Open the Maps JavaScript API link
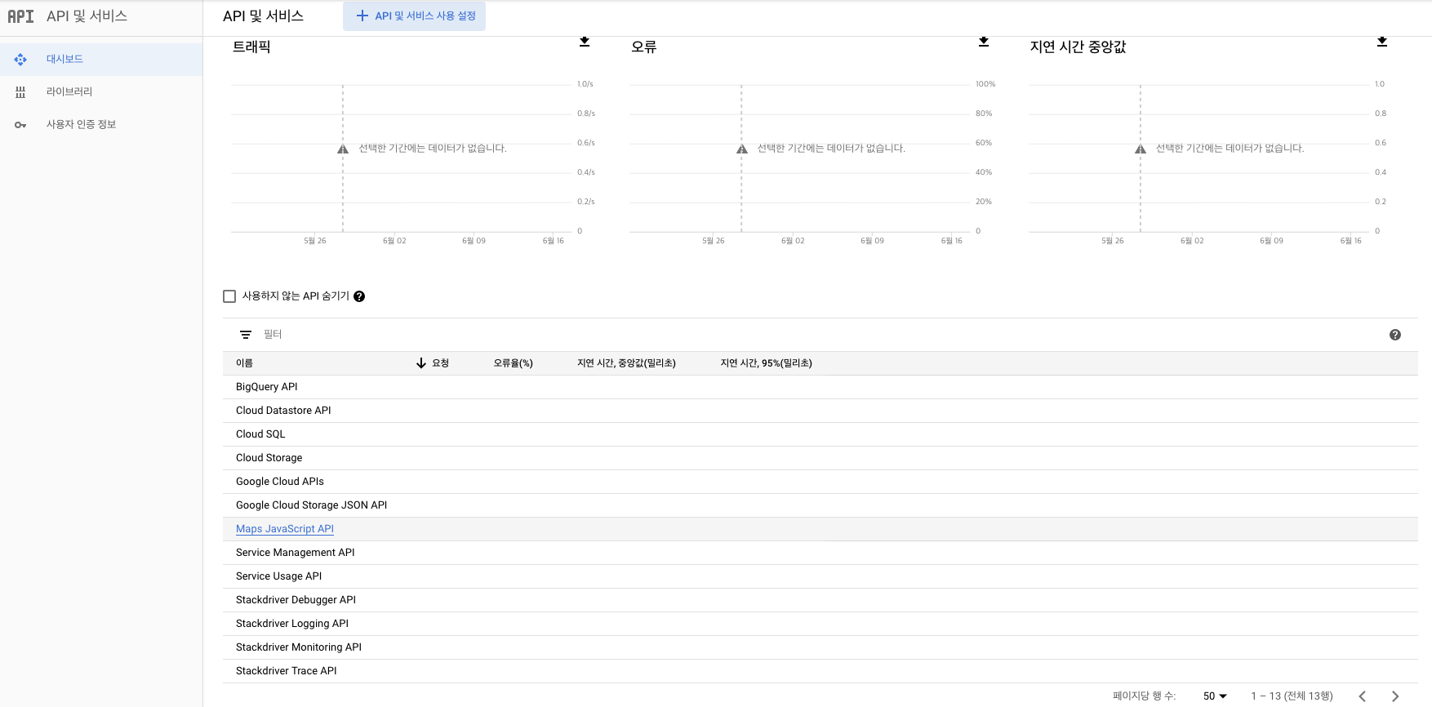Viewport: 1432px width, 707px height. pos(285,529)
